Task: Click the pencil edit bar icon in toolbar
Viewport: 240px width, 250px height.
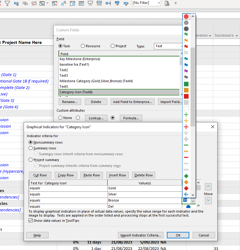Action: pyautogui.click(x=126, y=3)
